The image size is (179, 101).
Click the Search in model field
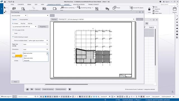pos(26,97)
